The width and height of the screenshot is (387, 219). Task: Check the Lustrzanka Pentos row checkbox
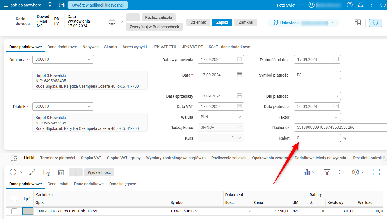click(14, 211)
